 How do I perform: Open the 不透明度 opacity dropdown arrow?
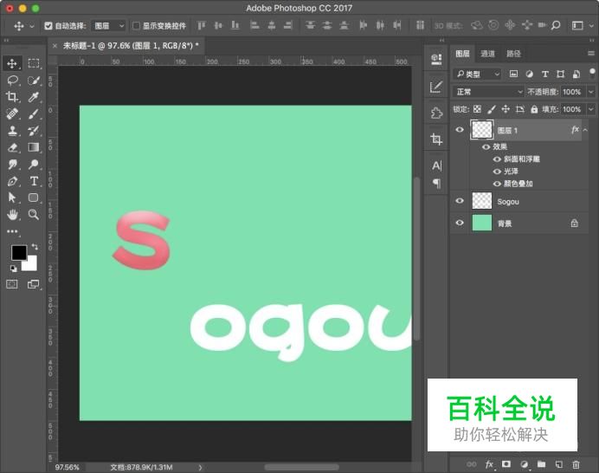[591, 92]
